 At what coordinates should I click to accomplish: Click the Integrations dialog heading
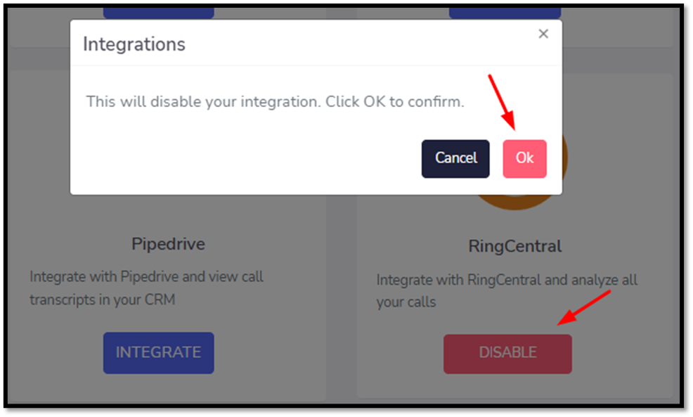134,44
